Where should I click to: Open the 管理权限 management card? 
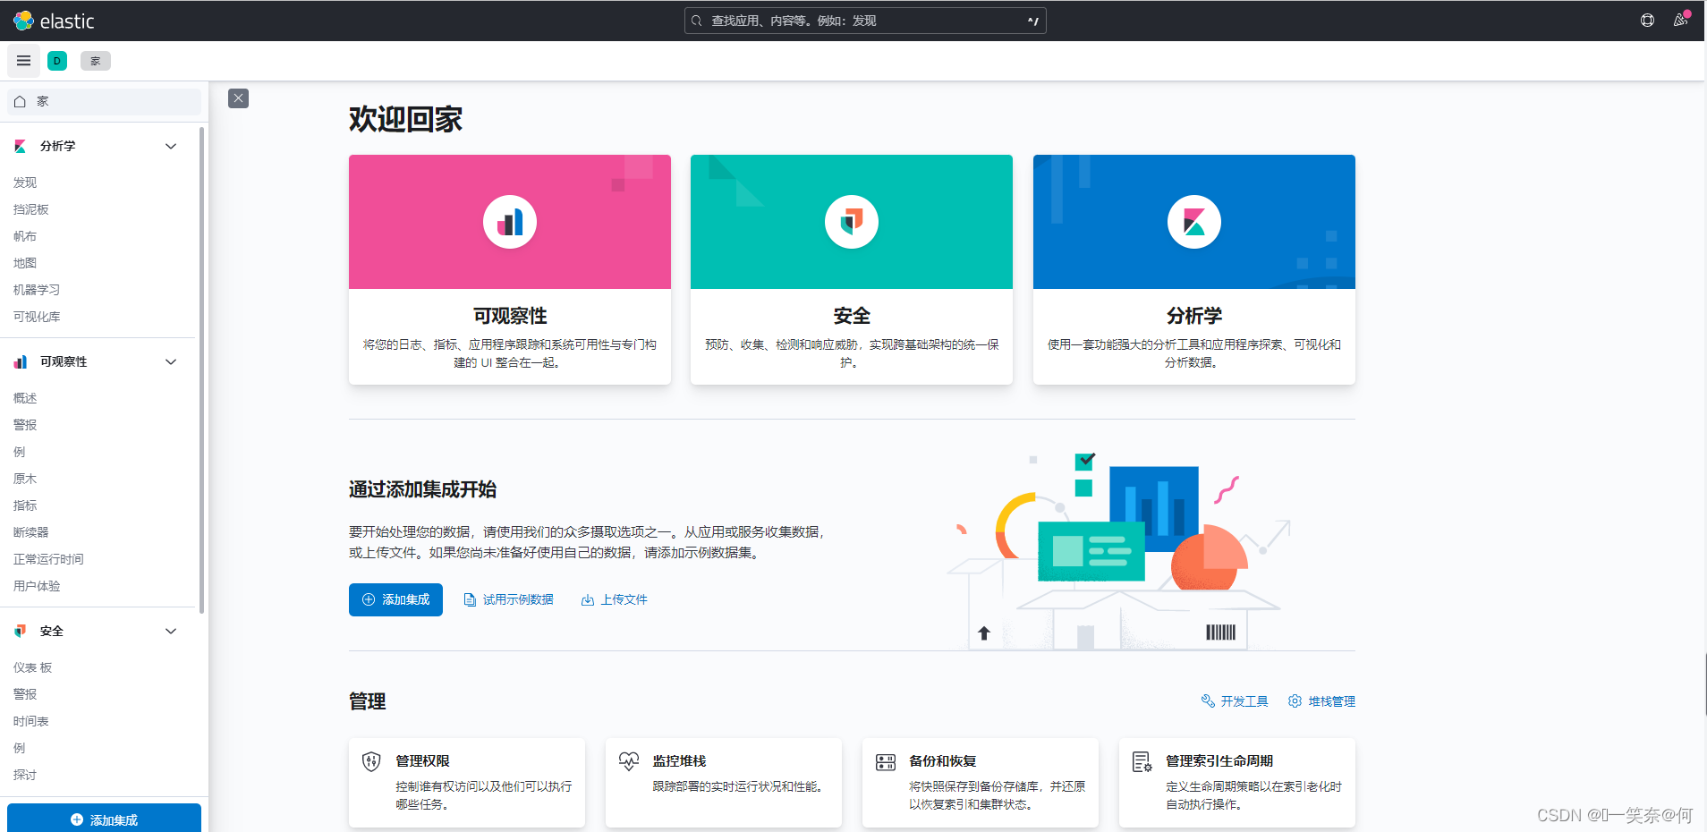coord(467,783)
